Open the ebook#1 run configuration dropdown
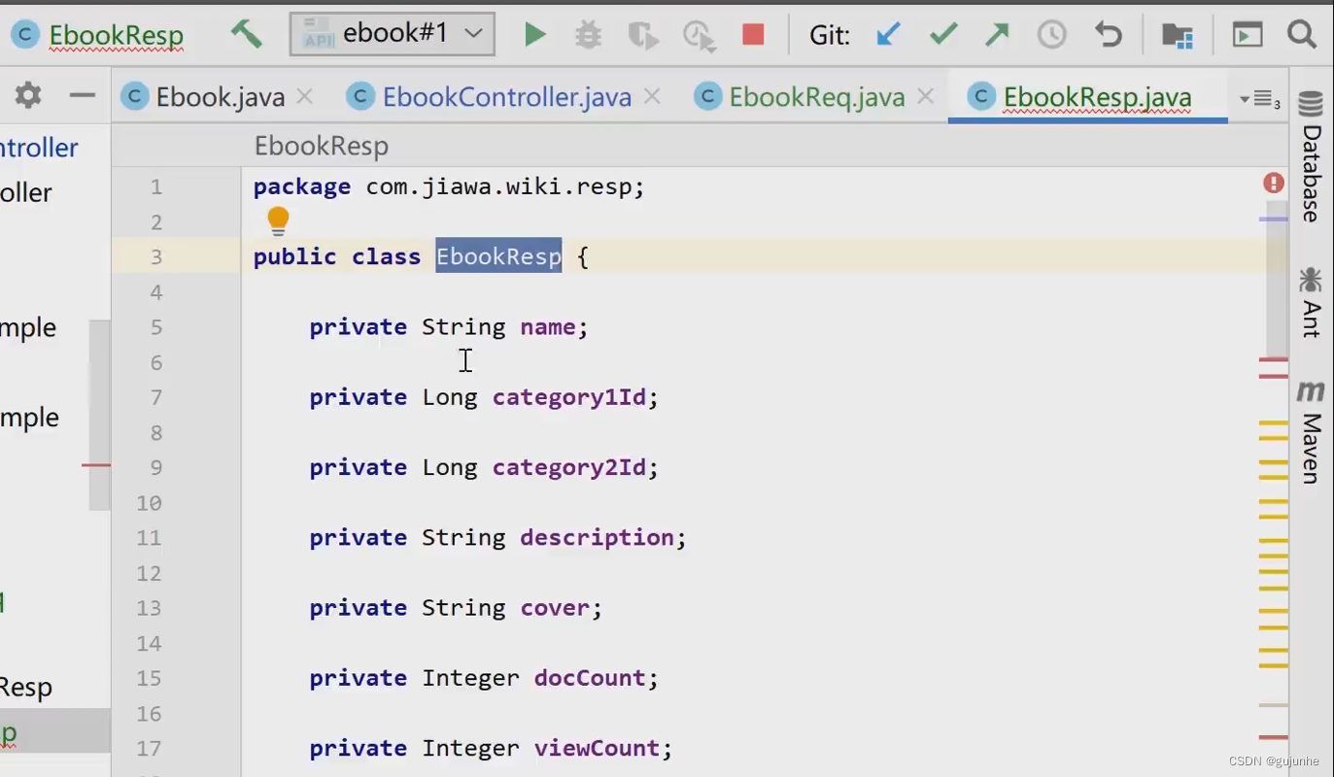This screenshot has height=777, width=1334. (x=393, y=34)
